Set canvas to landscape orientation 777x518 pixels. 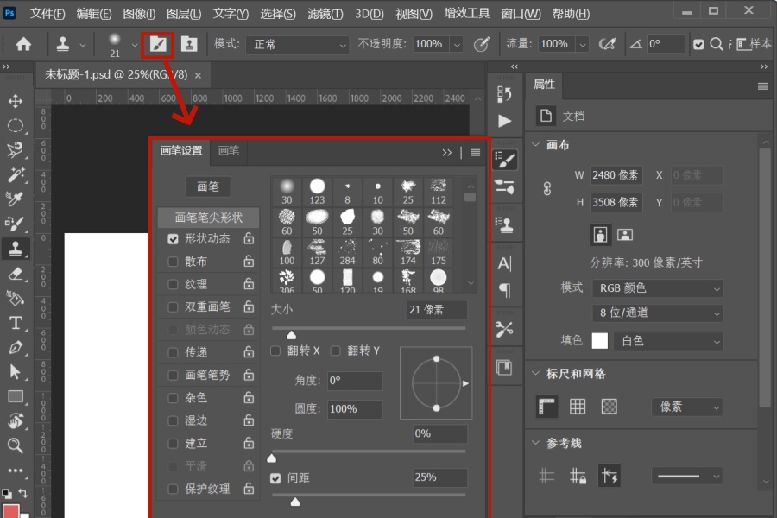click(x=625, y=235)
